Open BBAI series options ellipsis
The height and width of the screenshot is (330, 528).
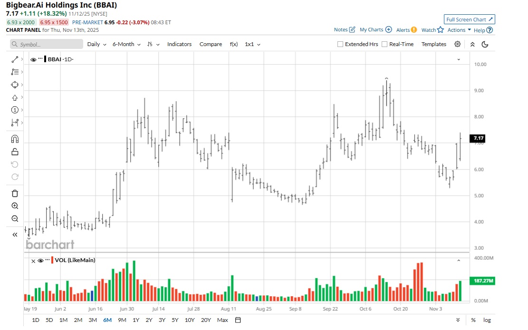(40, 58)
